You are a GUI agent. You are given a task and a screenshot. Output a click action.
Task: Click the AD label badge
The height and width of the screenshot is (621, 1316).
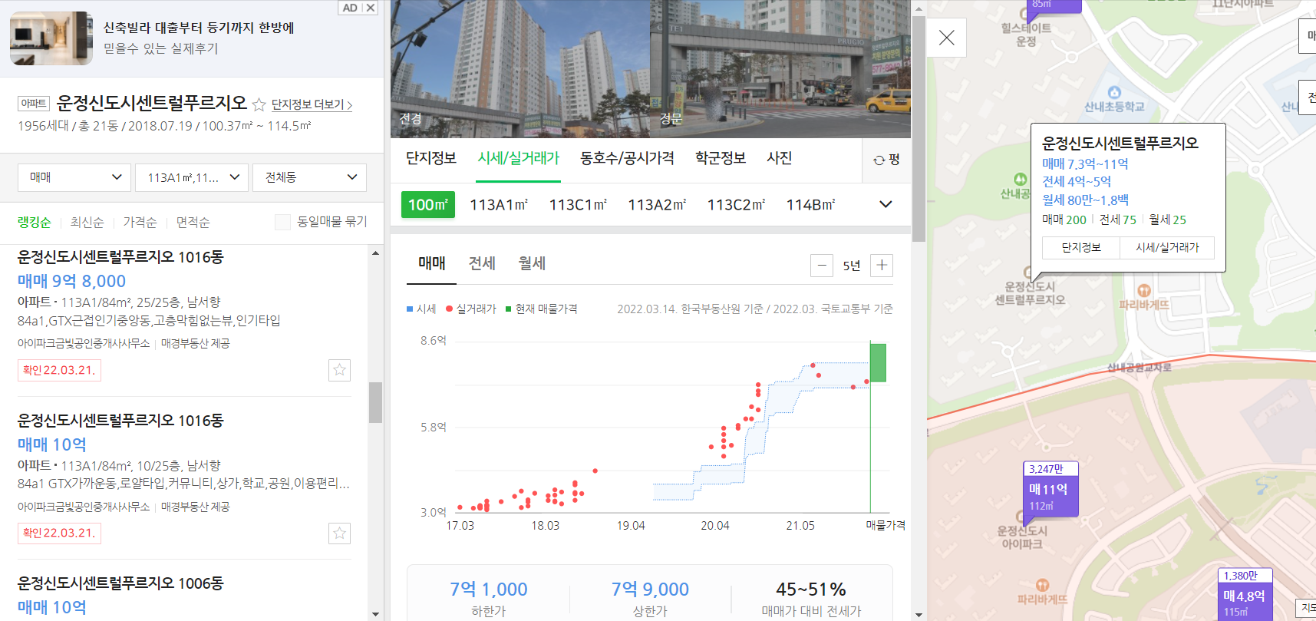click(350, 8)
